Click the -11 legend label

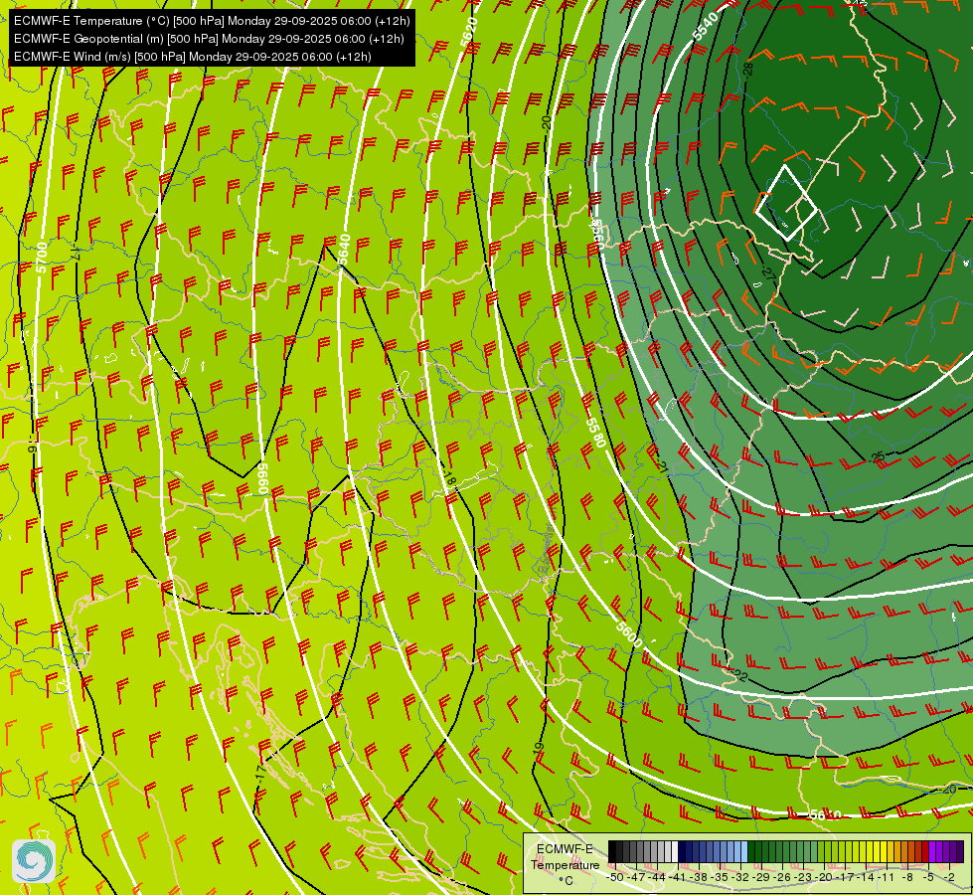pos(886,878)
